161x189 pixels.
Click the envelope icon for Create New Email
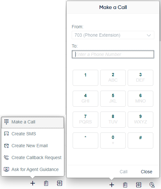tap(6, 146)
